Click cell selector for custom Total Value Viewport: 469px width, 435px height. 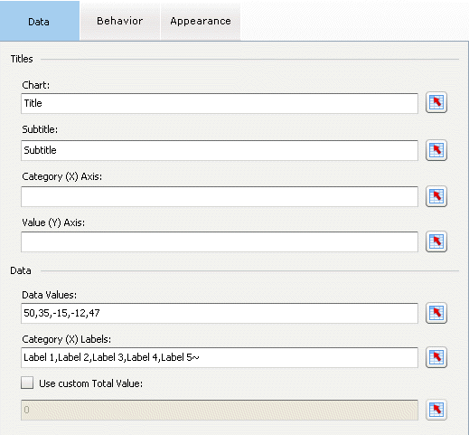[436, 410]
